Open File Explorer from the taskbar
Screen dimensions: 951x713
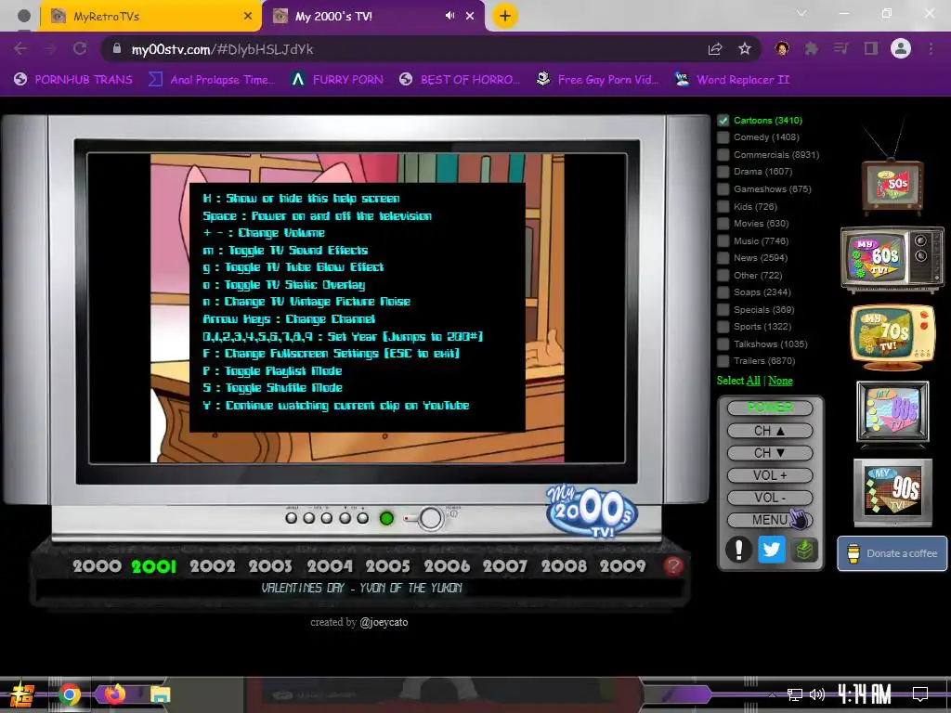pos(160,694)
